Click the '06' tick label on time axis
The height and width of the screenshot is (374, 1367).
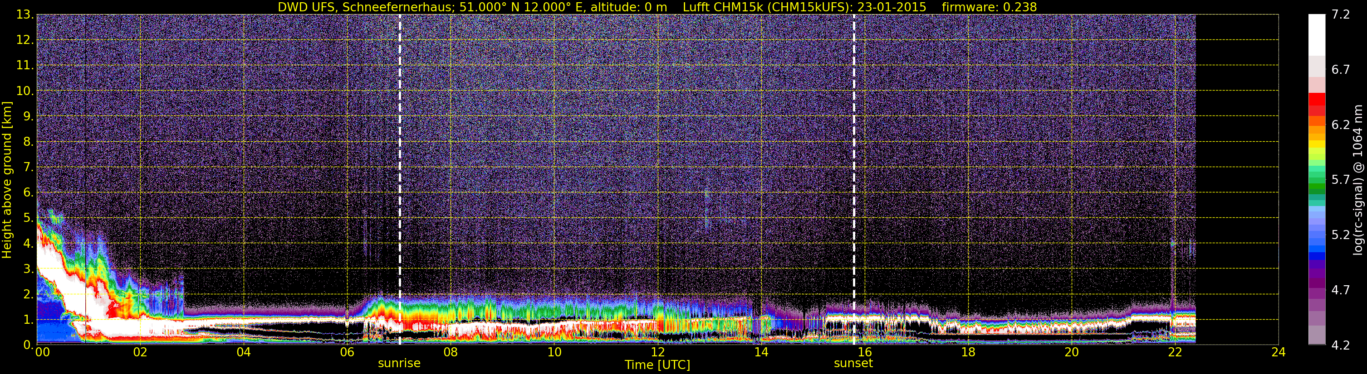click(x=347, y=352)
